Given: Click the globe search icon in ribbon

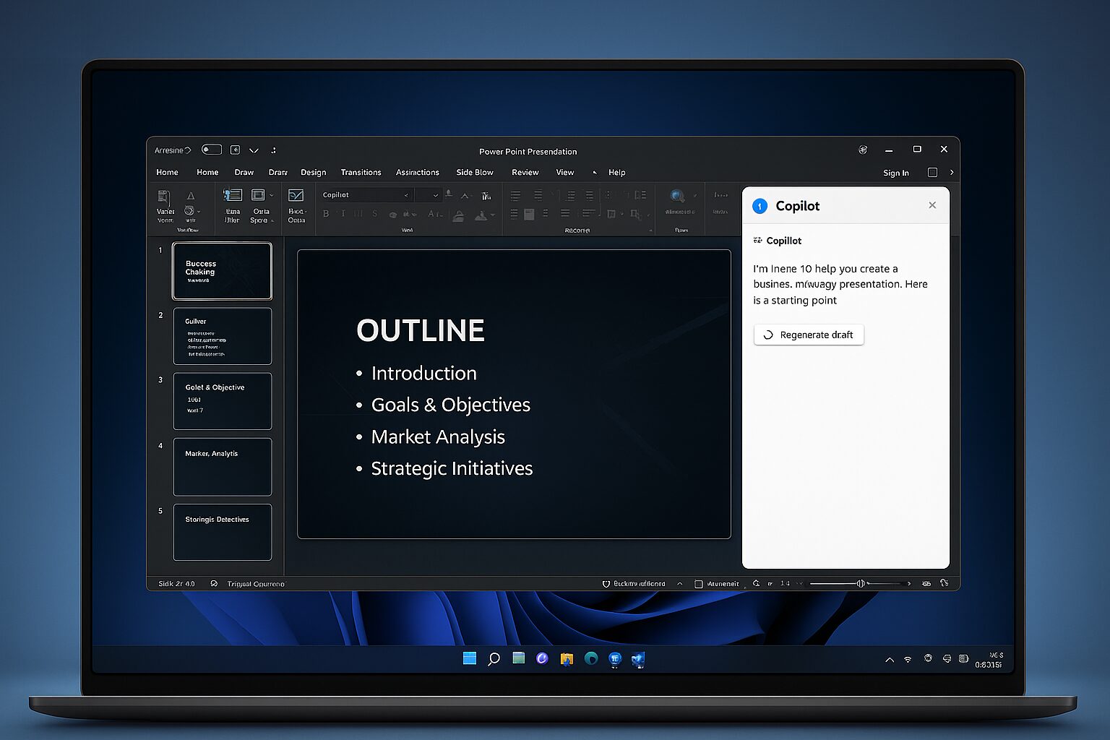Looking at the screenshot, I should tap(676, 196).
